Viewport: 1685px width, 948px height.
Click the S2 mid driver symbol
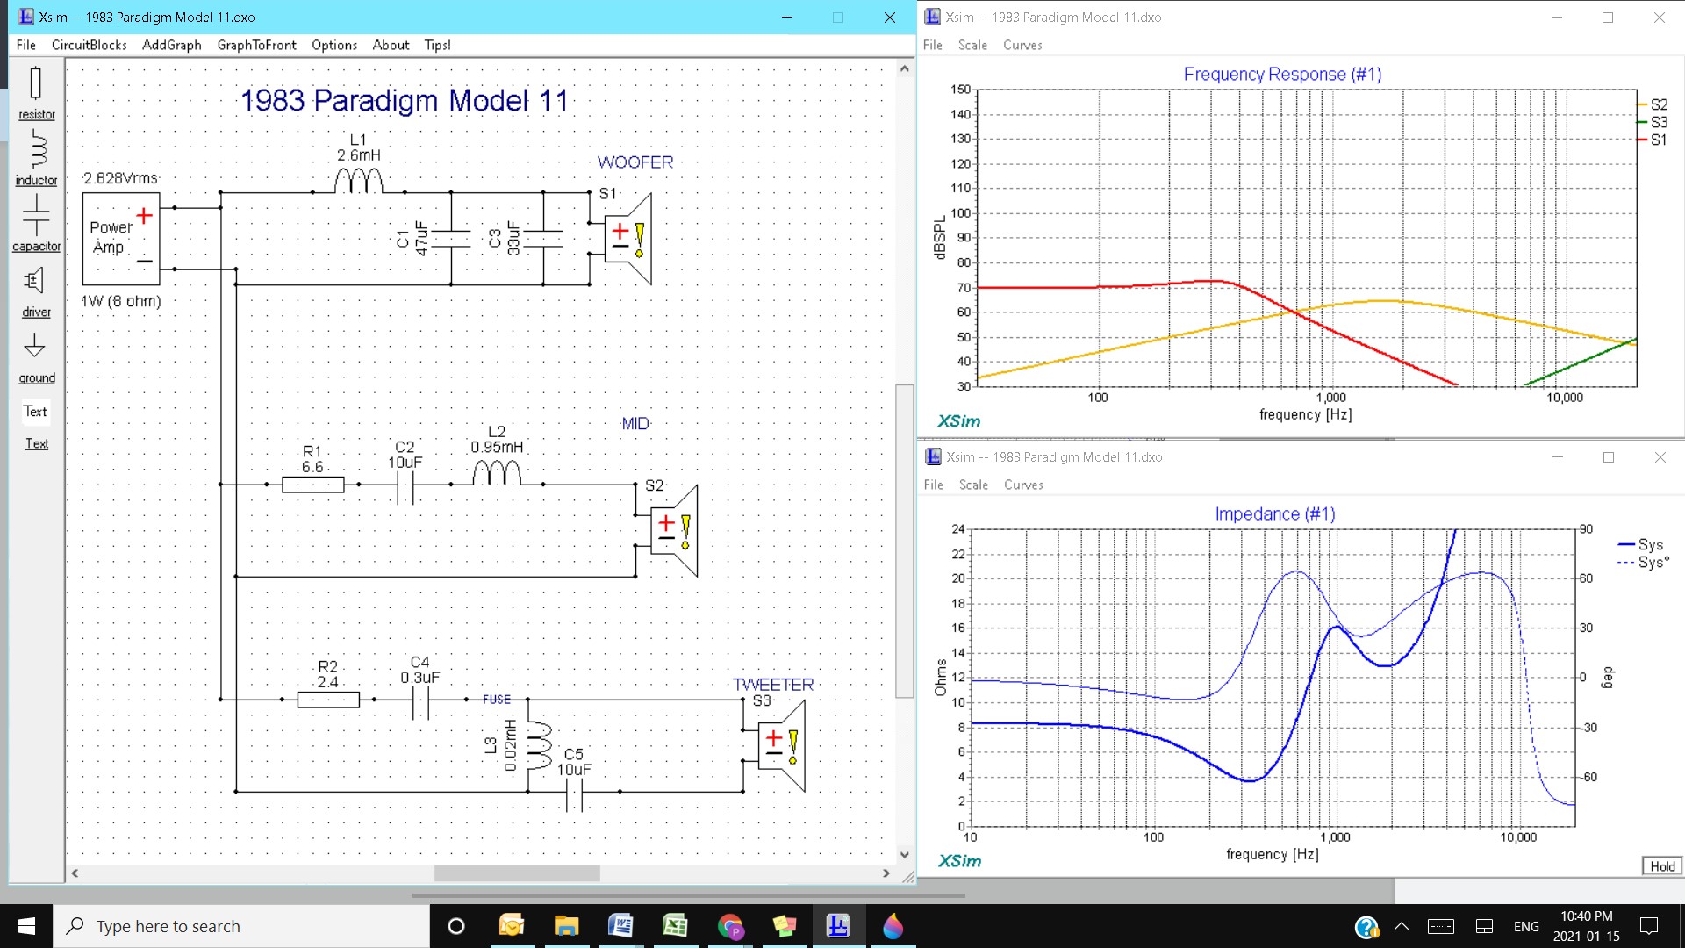[x=674, y=530]
